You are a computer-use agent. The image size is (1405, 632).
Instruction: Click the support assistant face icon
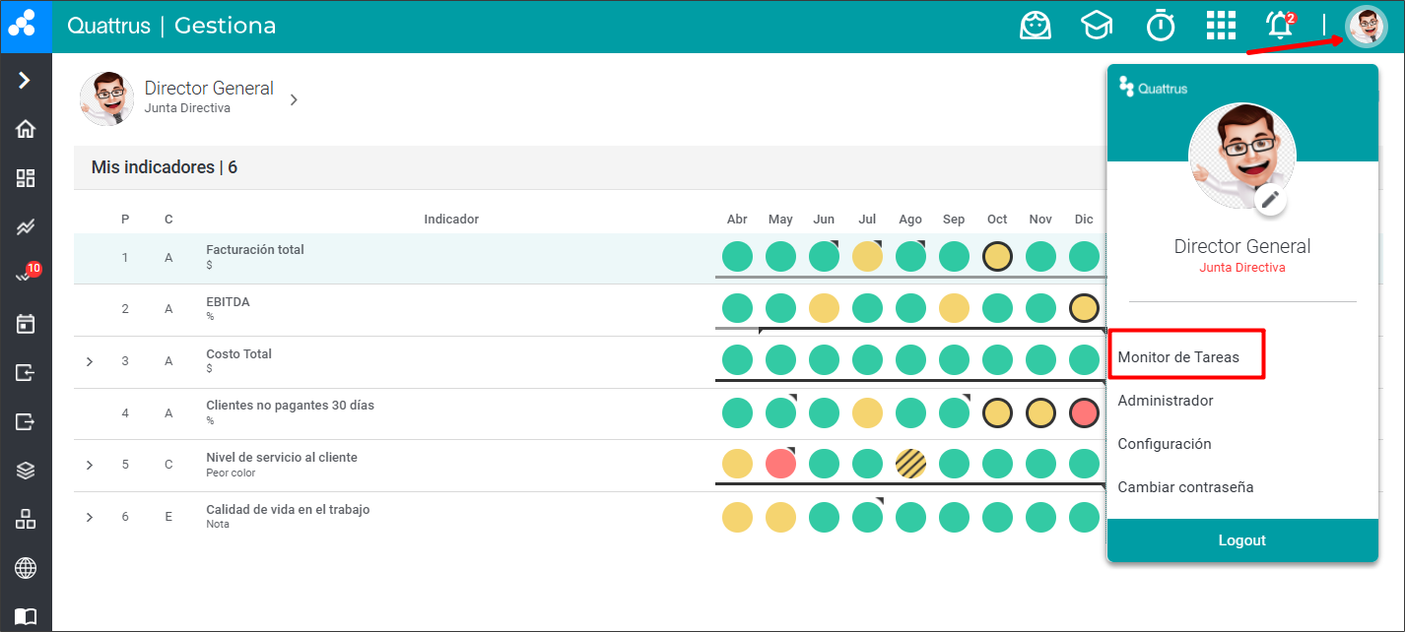coord(1035,27)
